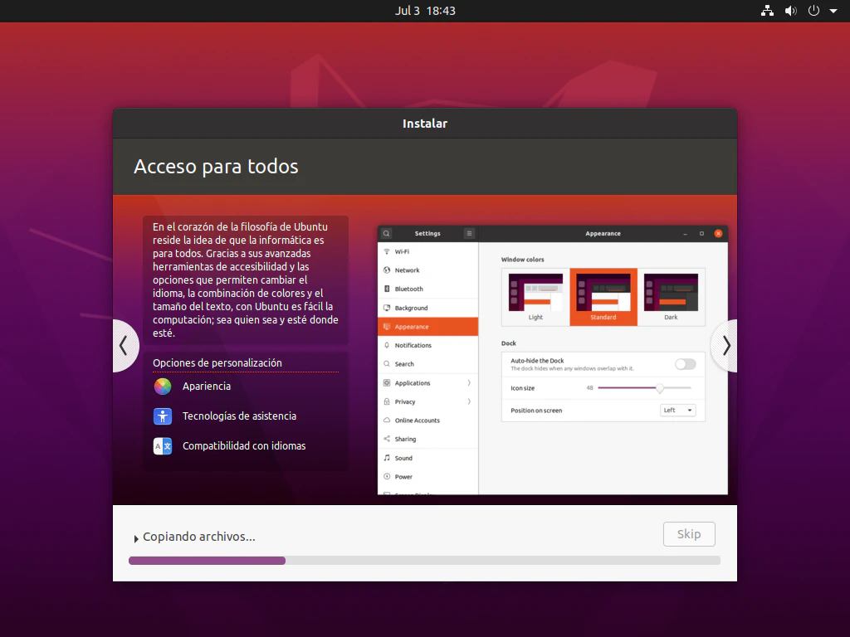Choose the Standard window color thumbnail
850x637 pixels.
[x=603, y=297]
